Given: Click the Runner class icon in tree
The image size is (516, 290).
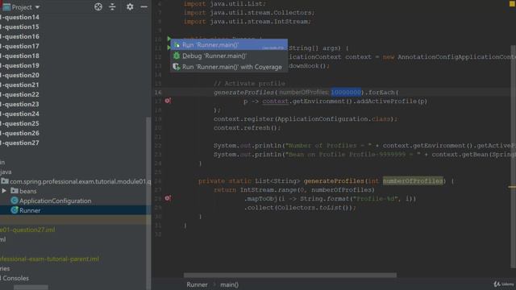Looking at the screenshot, I should pyautogui.click(x=15, y=210).
